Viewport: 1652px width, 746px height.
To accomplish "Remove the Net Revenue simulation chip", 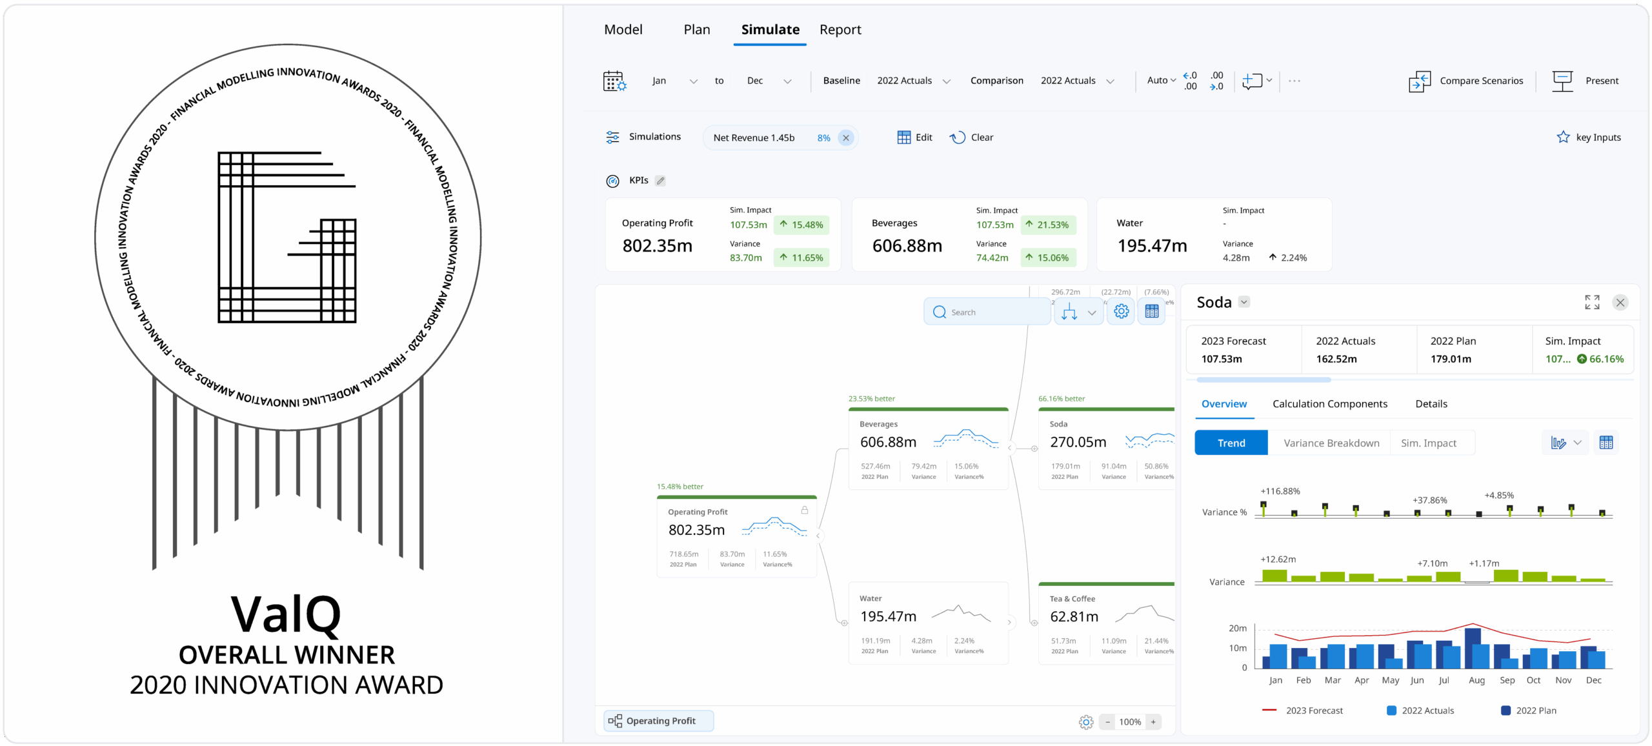I will click(x=845, y=137).
